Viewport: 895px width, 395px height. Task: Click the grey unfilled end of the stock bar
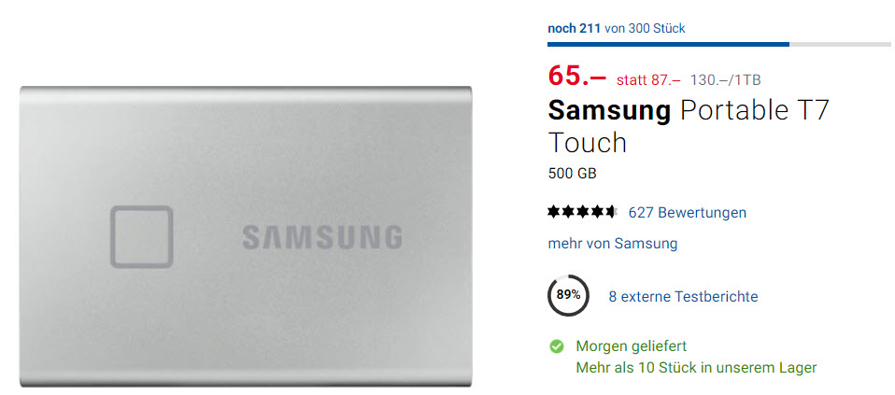[x=840, y=44]
